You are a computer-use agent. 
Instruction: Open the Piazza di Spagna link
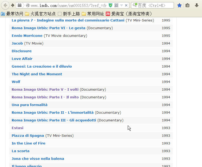point(28,135)
